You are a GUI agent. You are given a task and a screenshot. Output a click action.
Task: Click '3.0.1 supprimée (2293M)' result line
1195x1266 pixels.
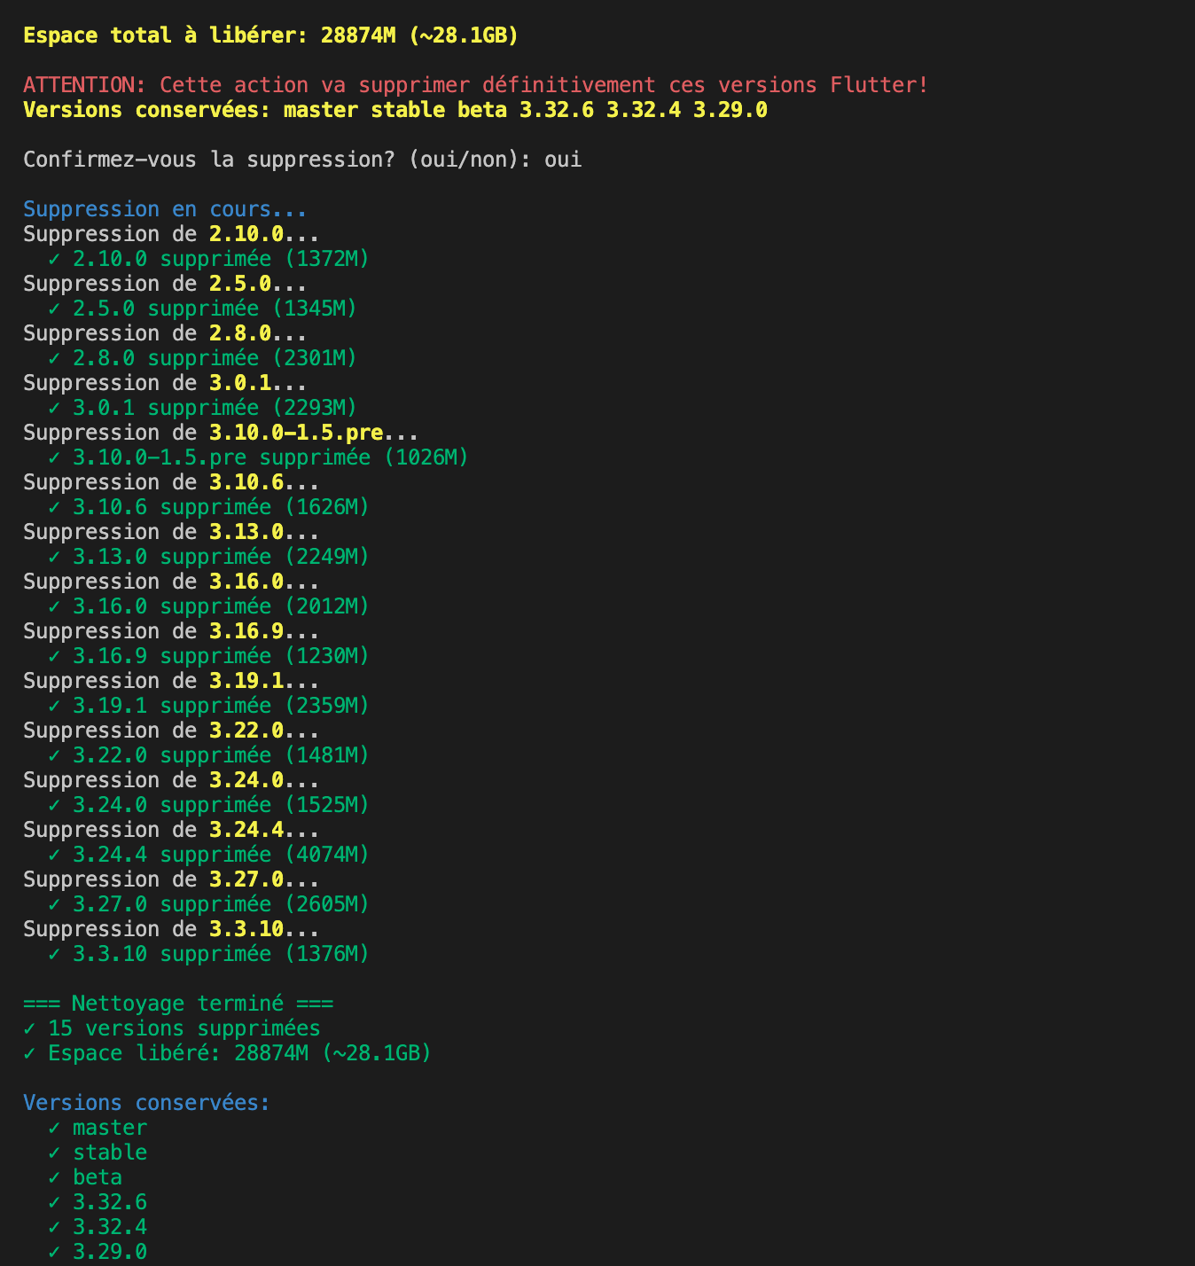[x=202, y=408]
